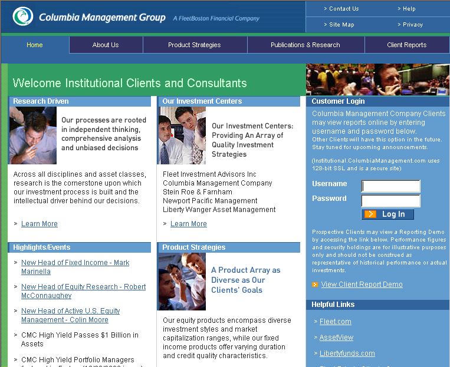Screen dimensions: 450x367
Task: Open the Privacy link
Action: 413,25
